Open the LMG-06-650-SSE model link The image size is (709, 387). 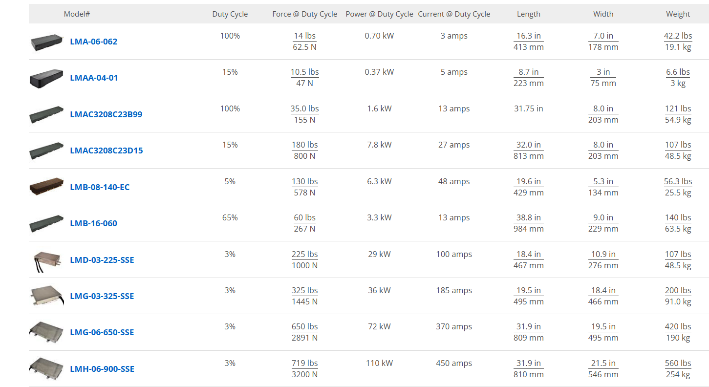pos(102,332)
